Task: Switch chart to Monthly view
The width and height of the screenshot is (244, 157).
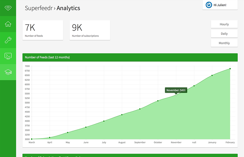Action: [224, 43]
